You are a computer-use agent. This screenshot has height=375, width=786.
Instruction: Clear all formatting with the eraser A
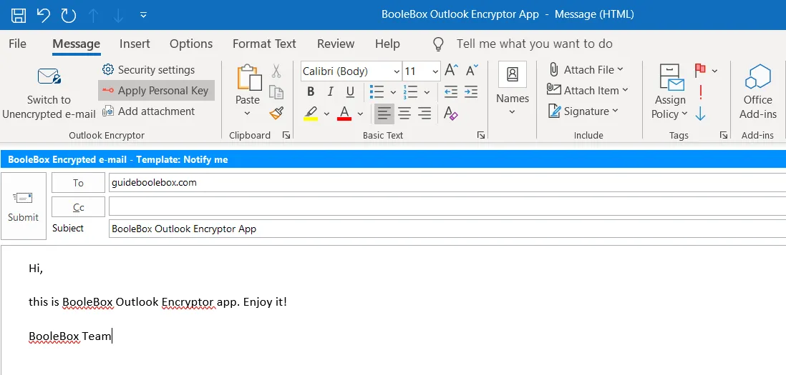[451, 114]
